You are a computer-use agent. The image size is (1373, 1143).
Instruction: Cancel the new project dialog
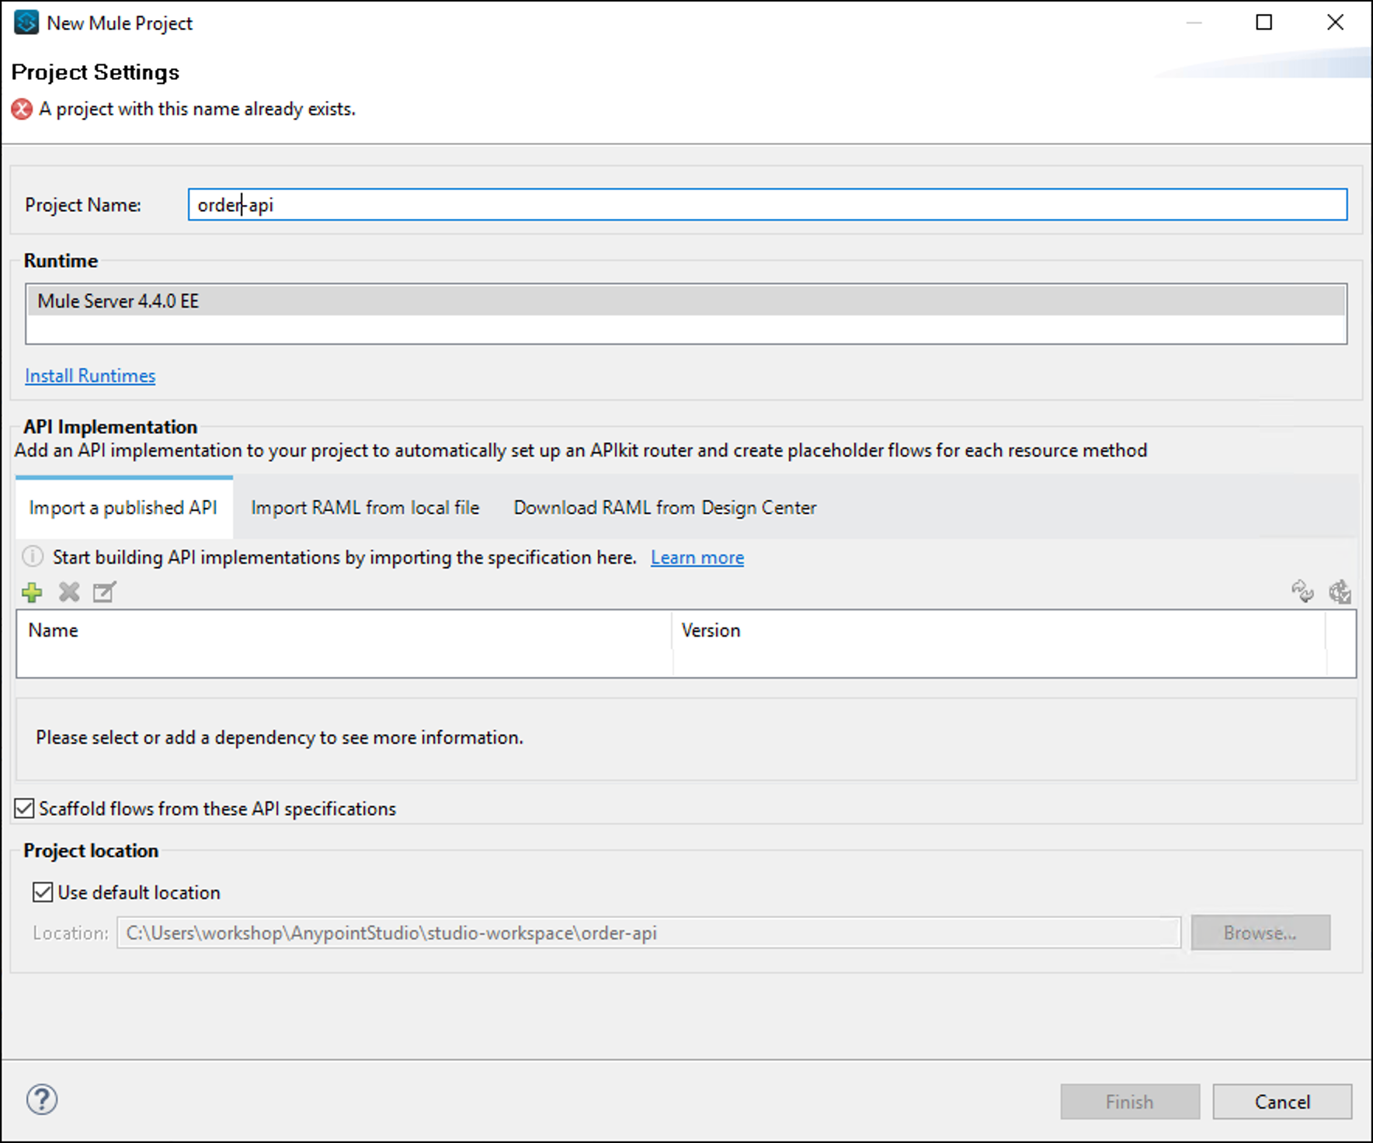coord(1281,1101)
